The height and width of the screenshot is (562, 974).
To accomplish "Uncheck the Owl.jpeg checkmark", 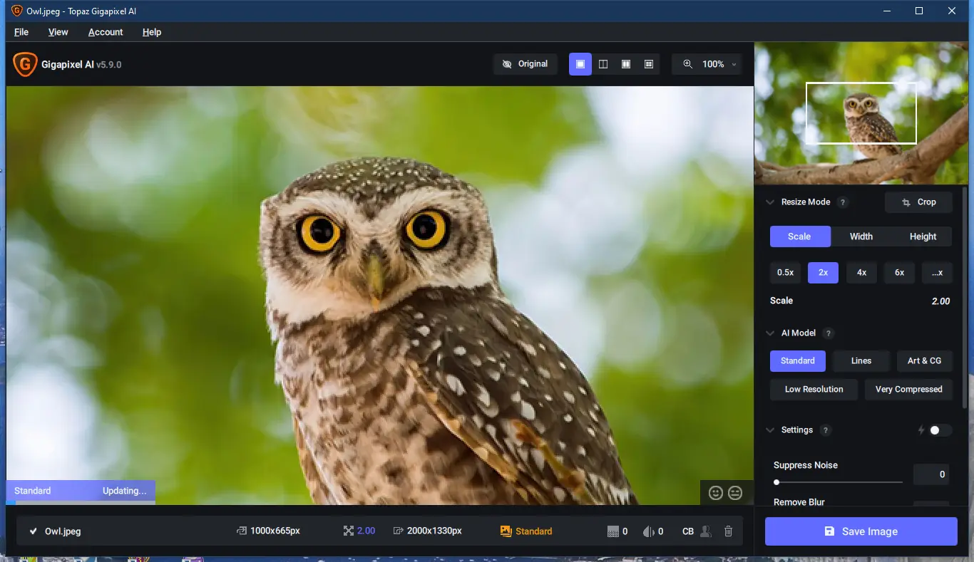I will 33,531.
